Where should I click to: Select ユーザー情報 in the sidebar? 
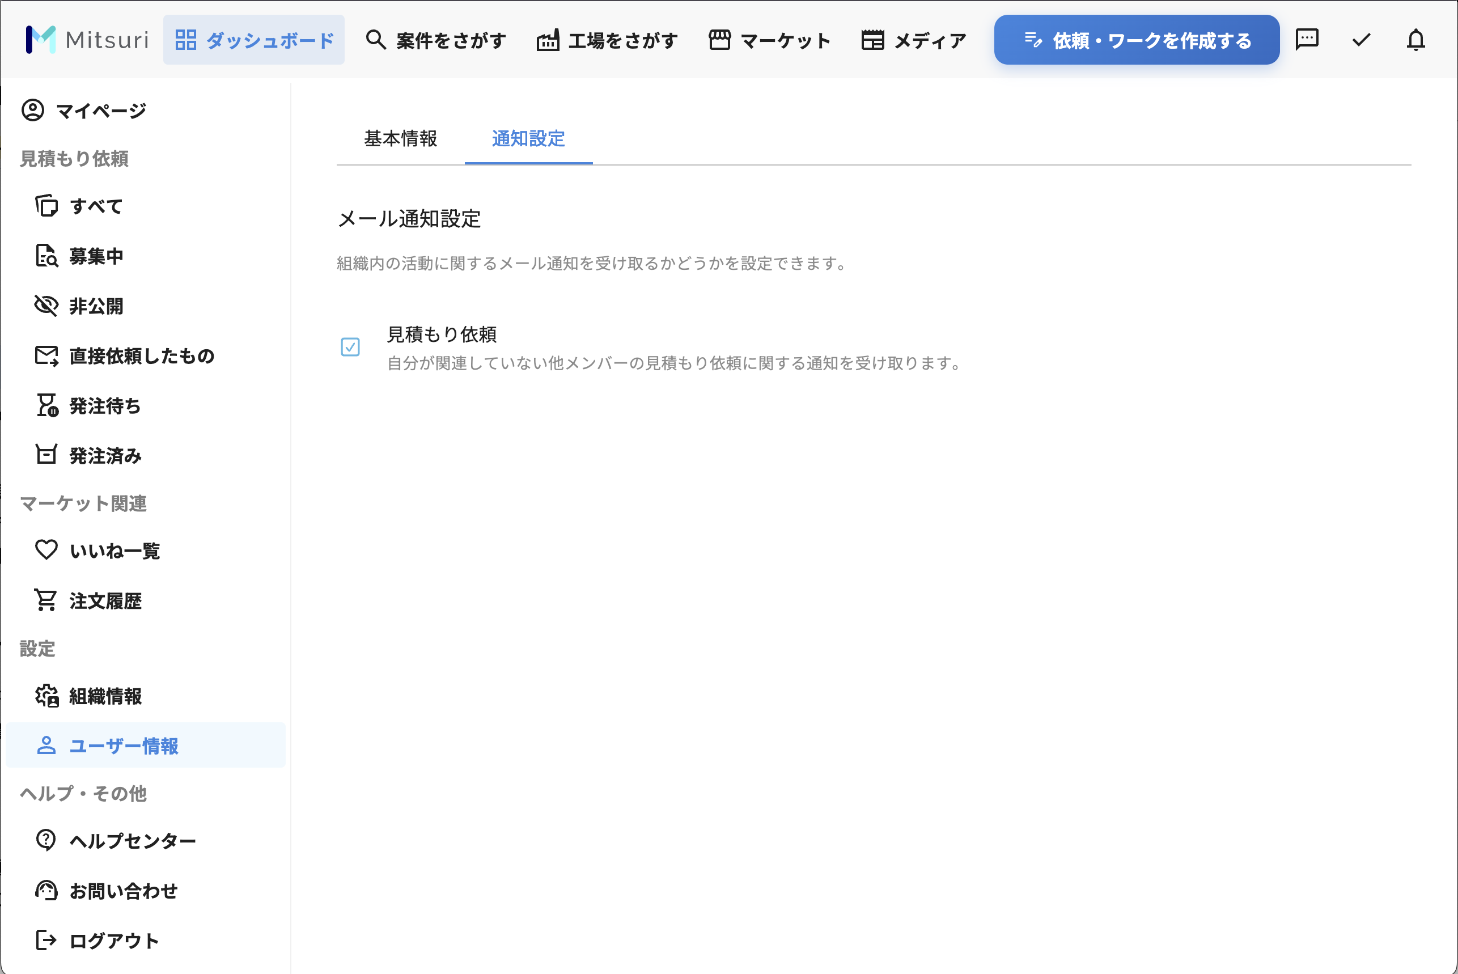point(146,746)
